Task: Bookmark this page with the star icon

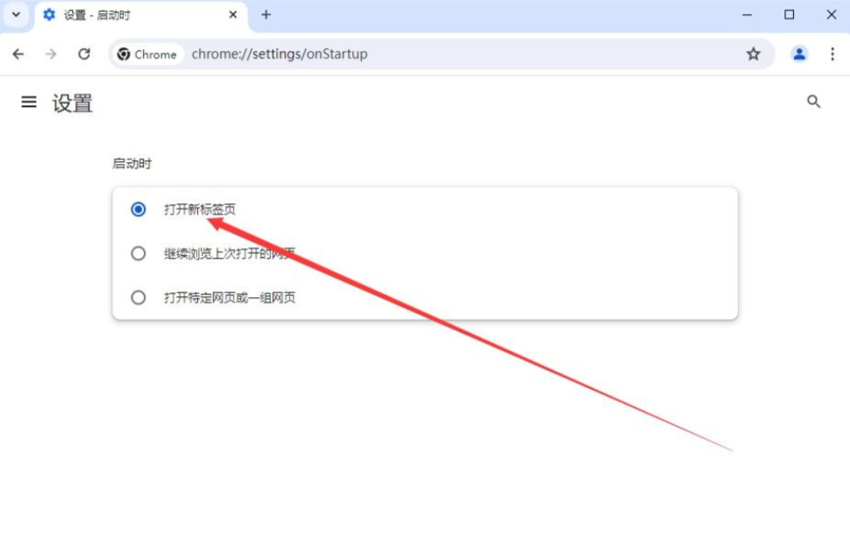Action: pos(753,53)
